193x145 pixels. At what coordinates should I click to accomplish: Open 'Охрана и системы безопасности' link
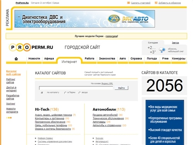[x=53, y=129]
